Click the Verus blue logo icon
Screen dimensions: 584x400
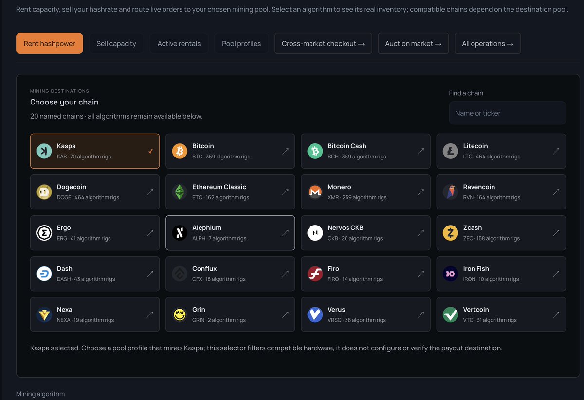coord(315,314)
